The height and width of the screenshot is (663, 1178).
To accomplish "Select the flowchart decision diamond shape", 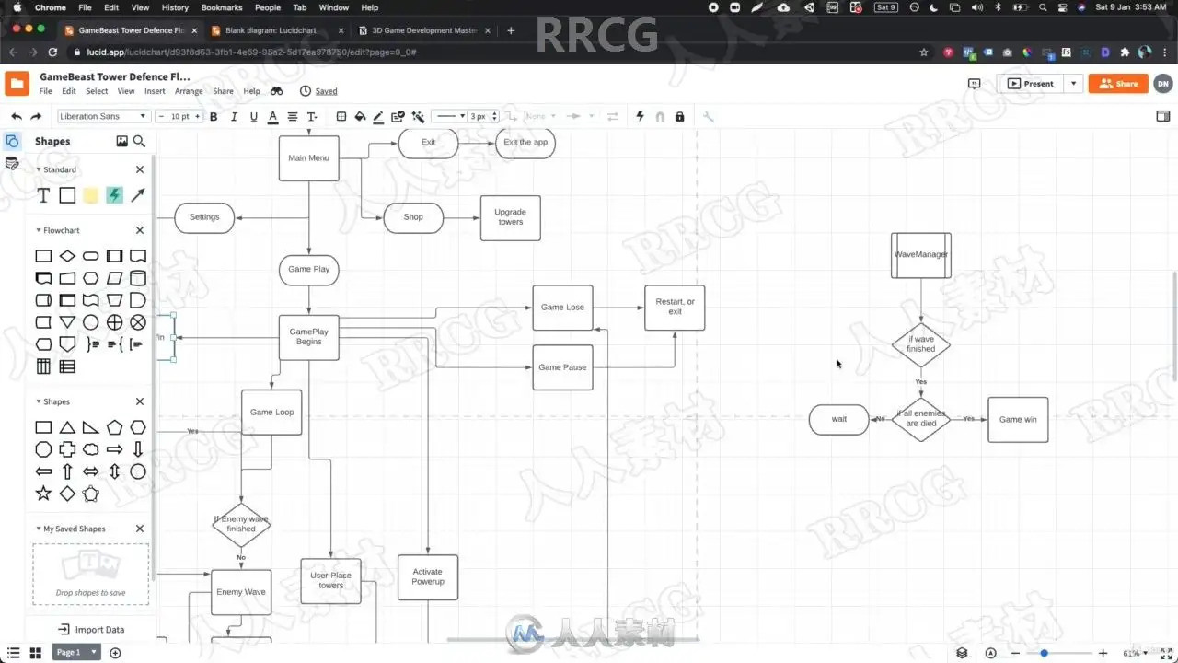I will coord(67,256).
